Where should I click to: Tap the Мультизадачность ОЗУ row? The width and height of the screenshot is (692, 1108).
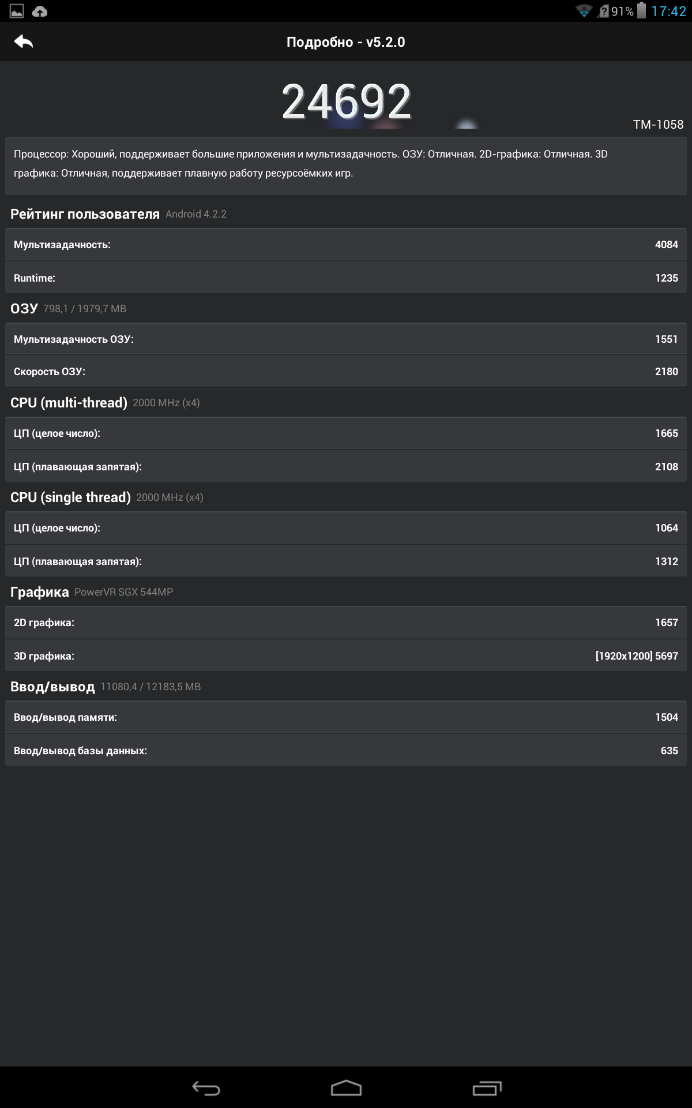[x=346, y=339]
